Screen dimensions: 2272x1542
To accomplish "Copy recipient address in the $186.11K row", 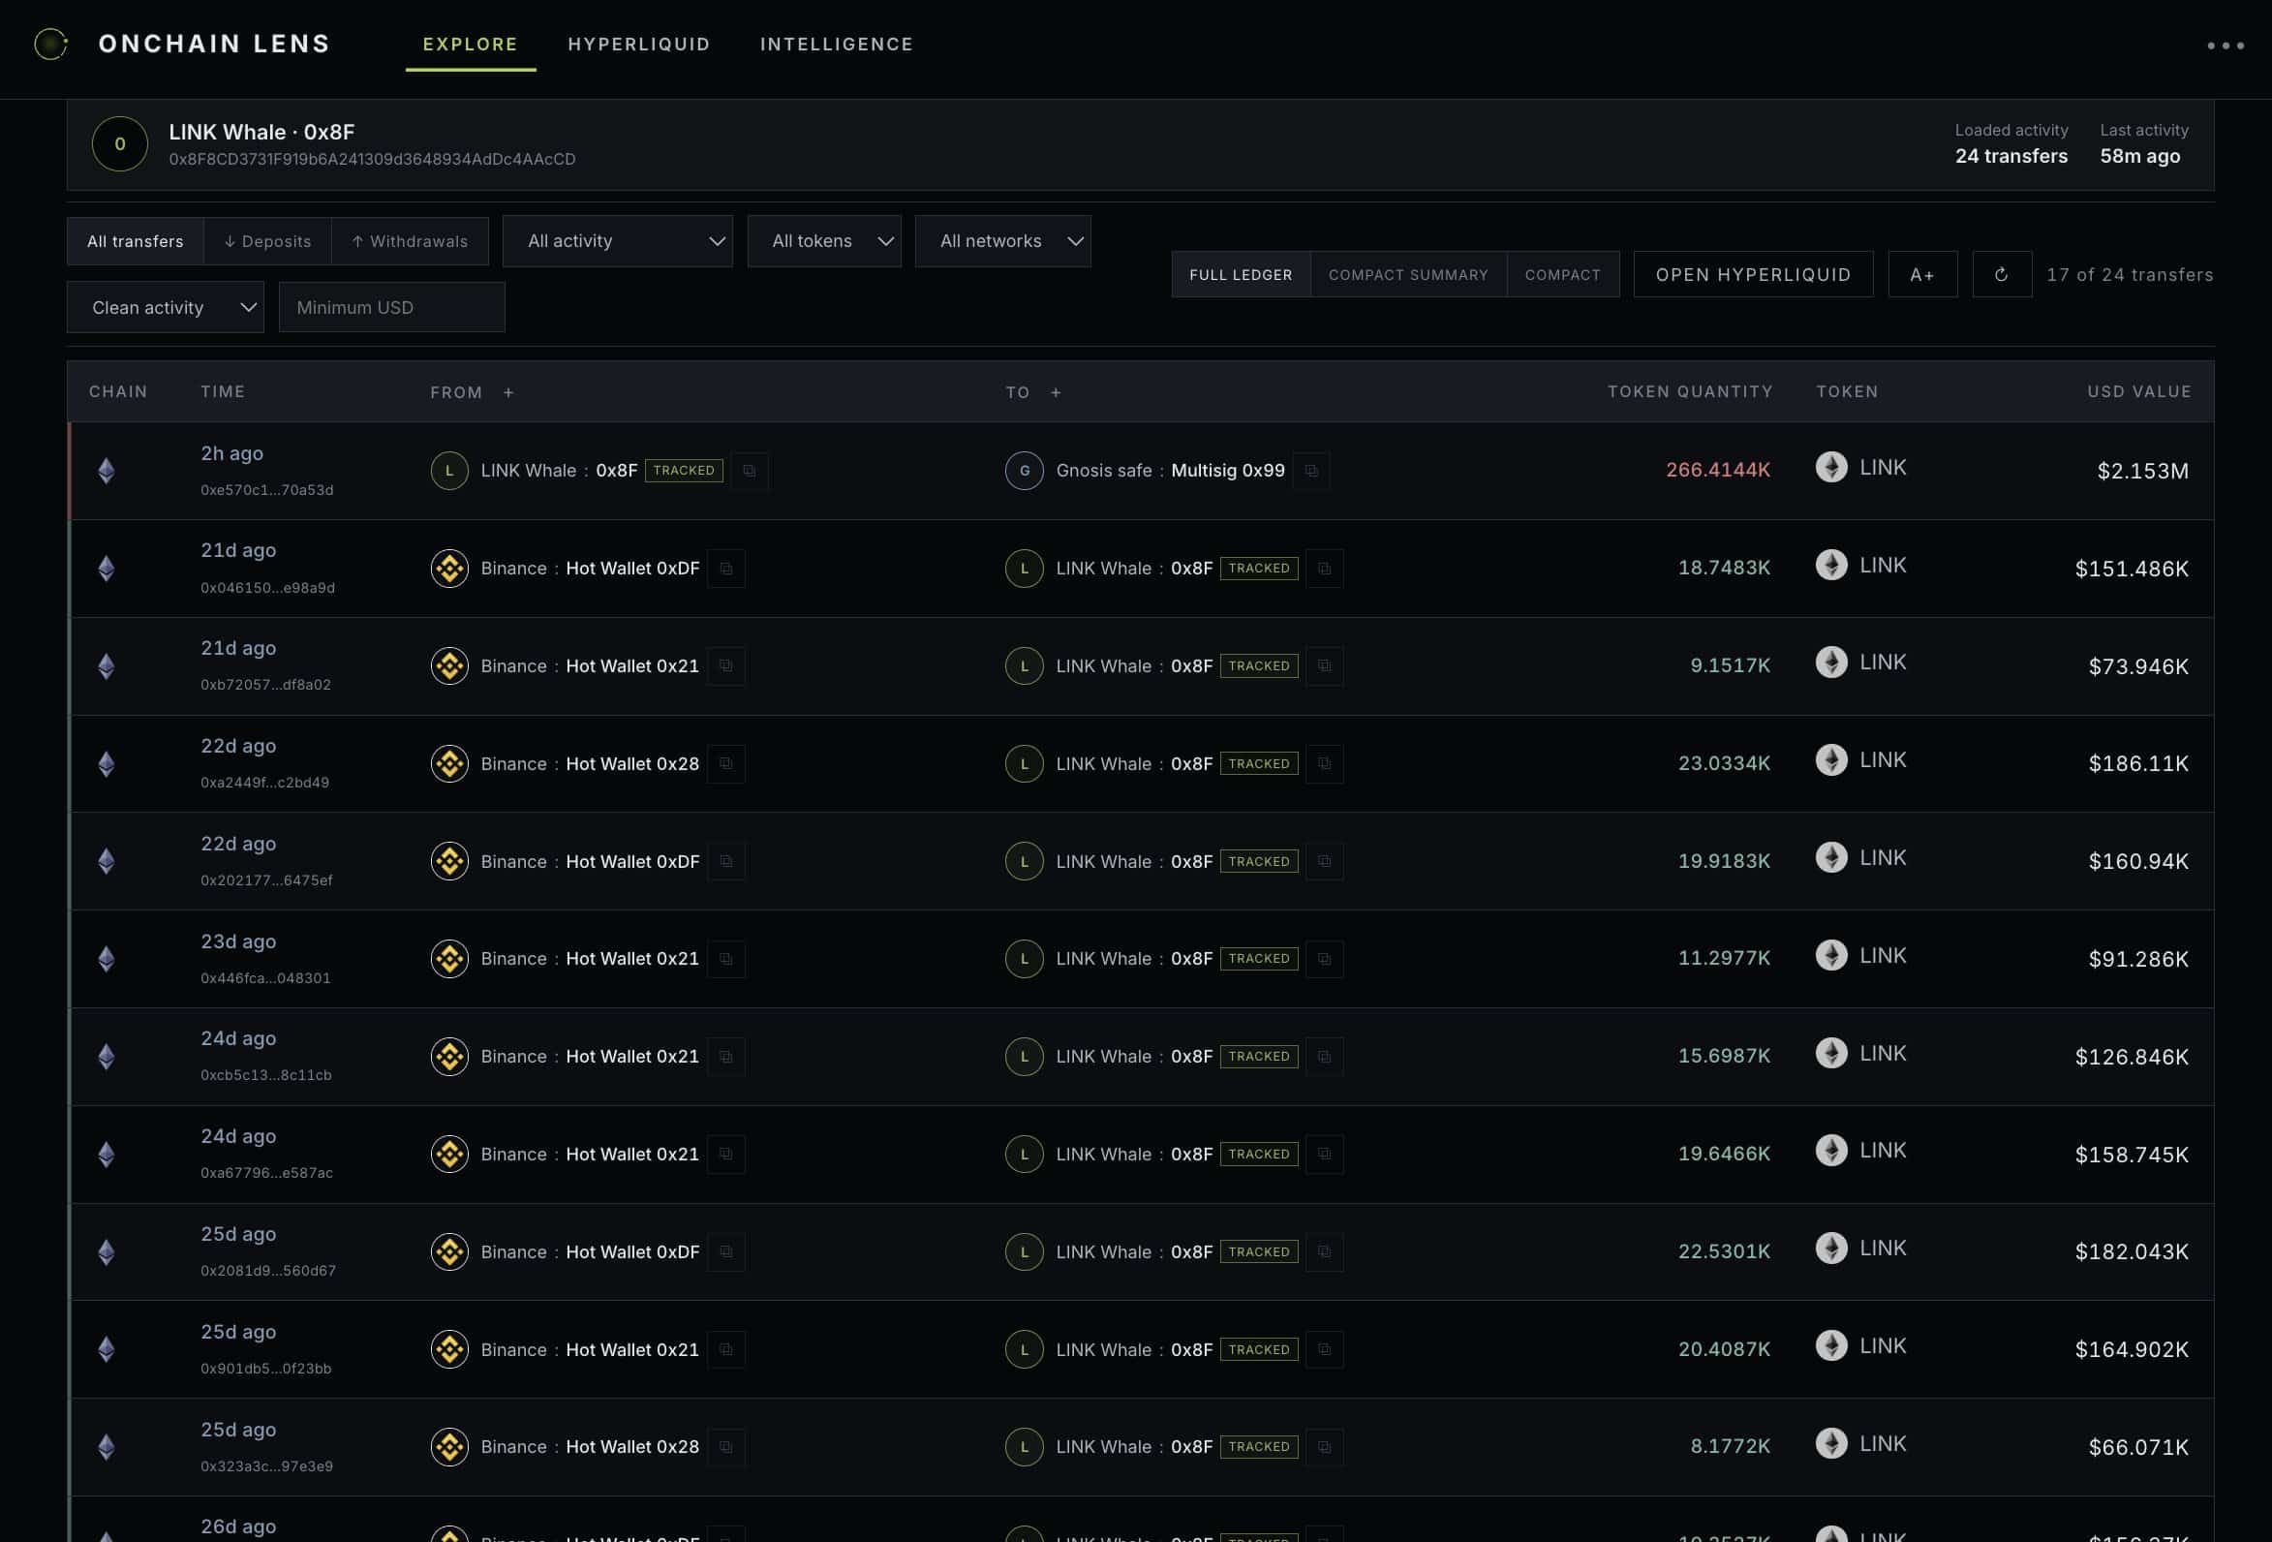I will (1325, 764).
